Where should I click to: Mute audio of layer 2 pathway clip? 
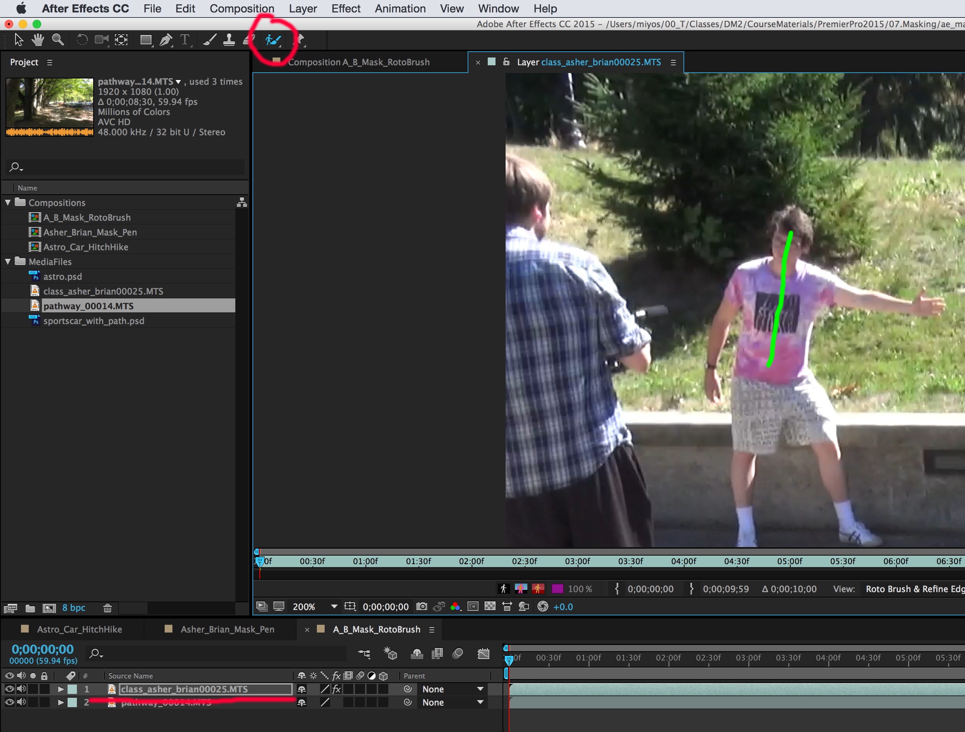point(21,702)
